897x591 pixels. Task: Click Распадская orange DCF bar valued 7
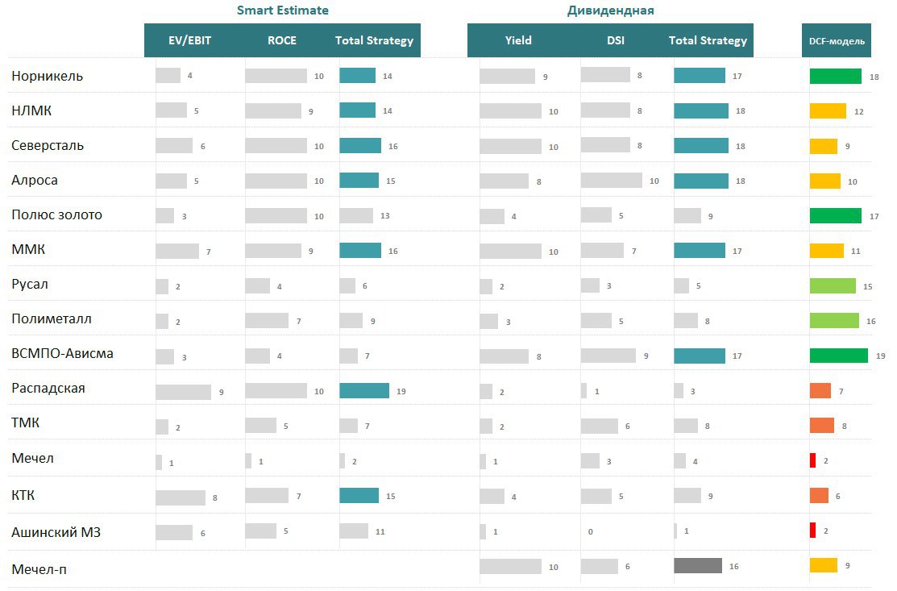[x=820, y=391]
